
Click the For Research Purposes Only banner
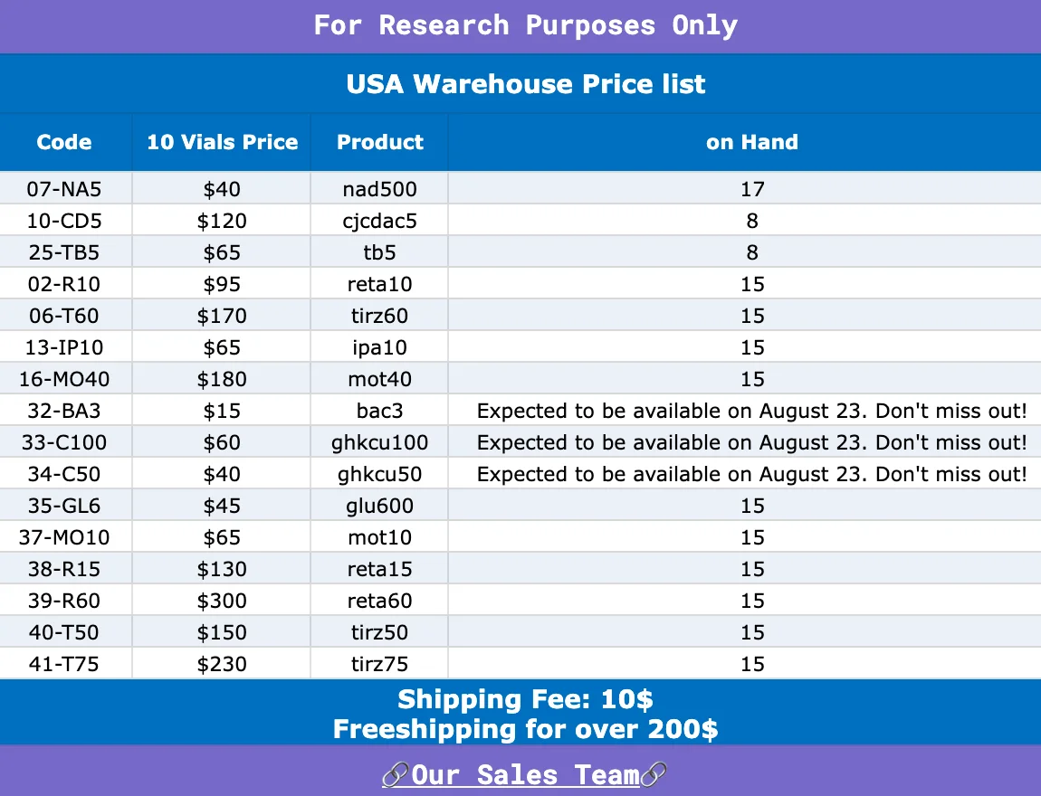(x=525, y=25)
